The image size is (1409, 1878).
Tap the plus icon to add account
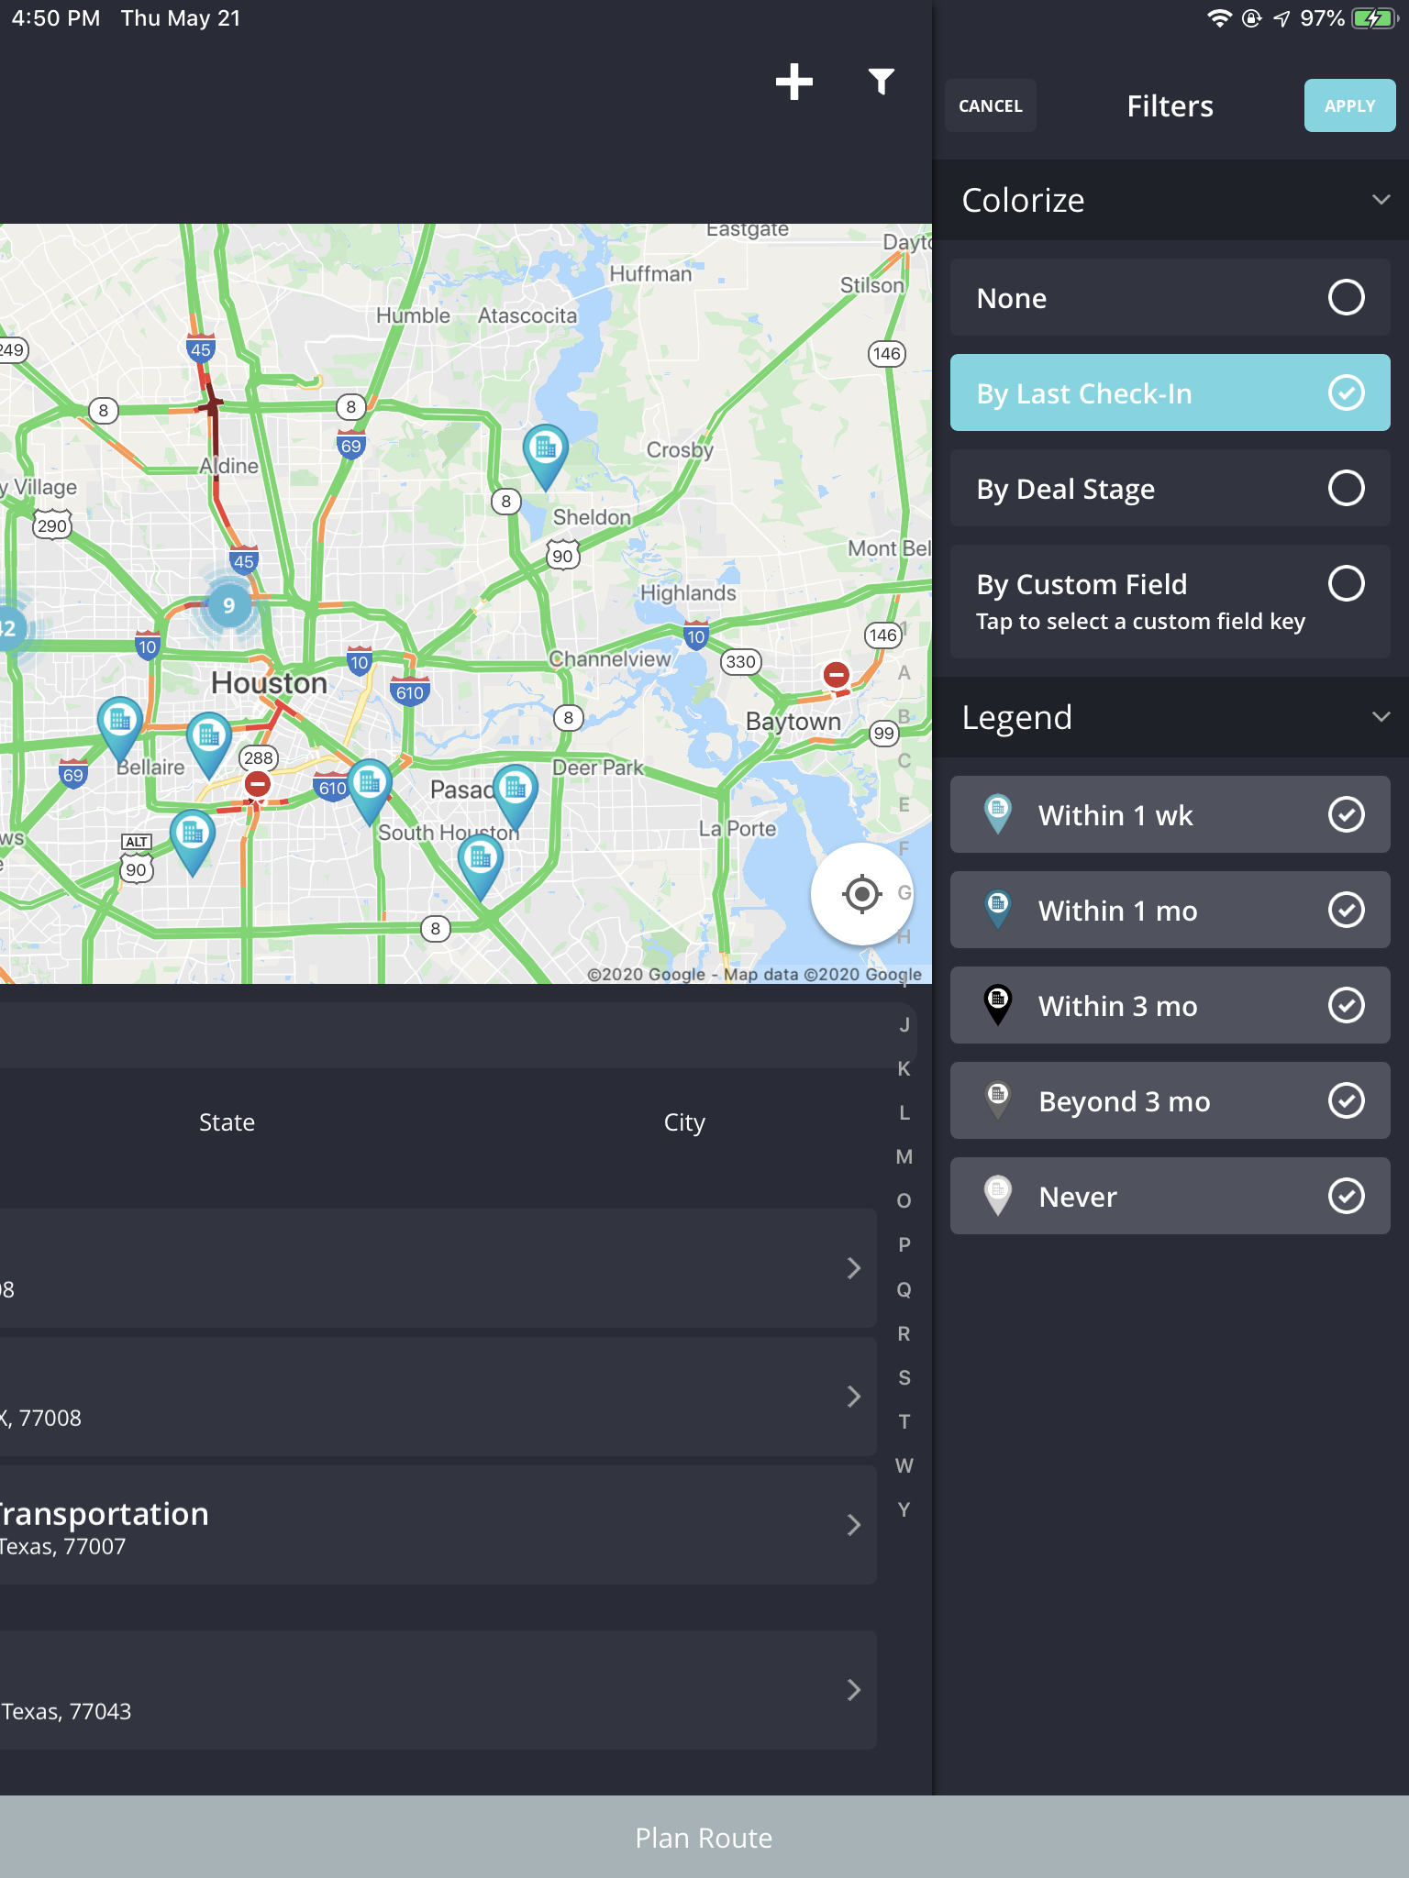[x=793, y=82]
